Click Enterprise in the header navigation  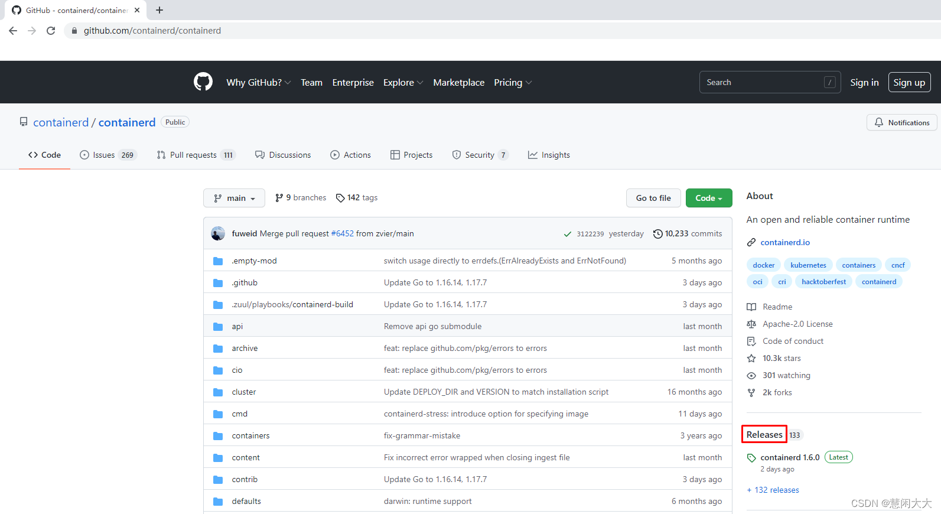(353, 82)
